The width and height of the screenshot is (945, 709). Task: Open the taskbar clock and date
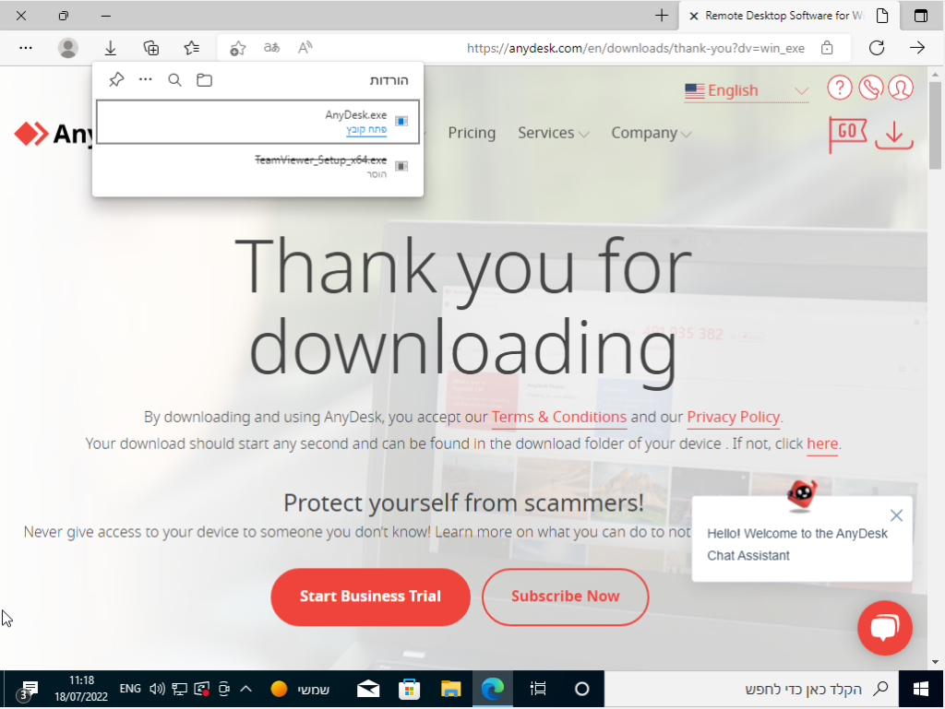(x=81, y=689)
